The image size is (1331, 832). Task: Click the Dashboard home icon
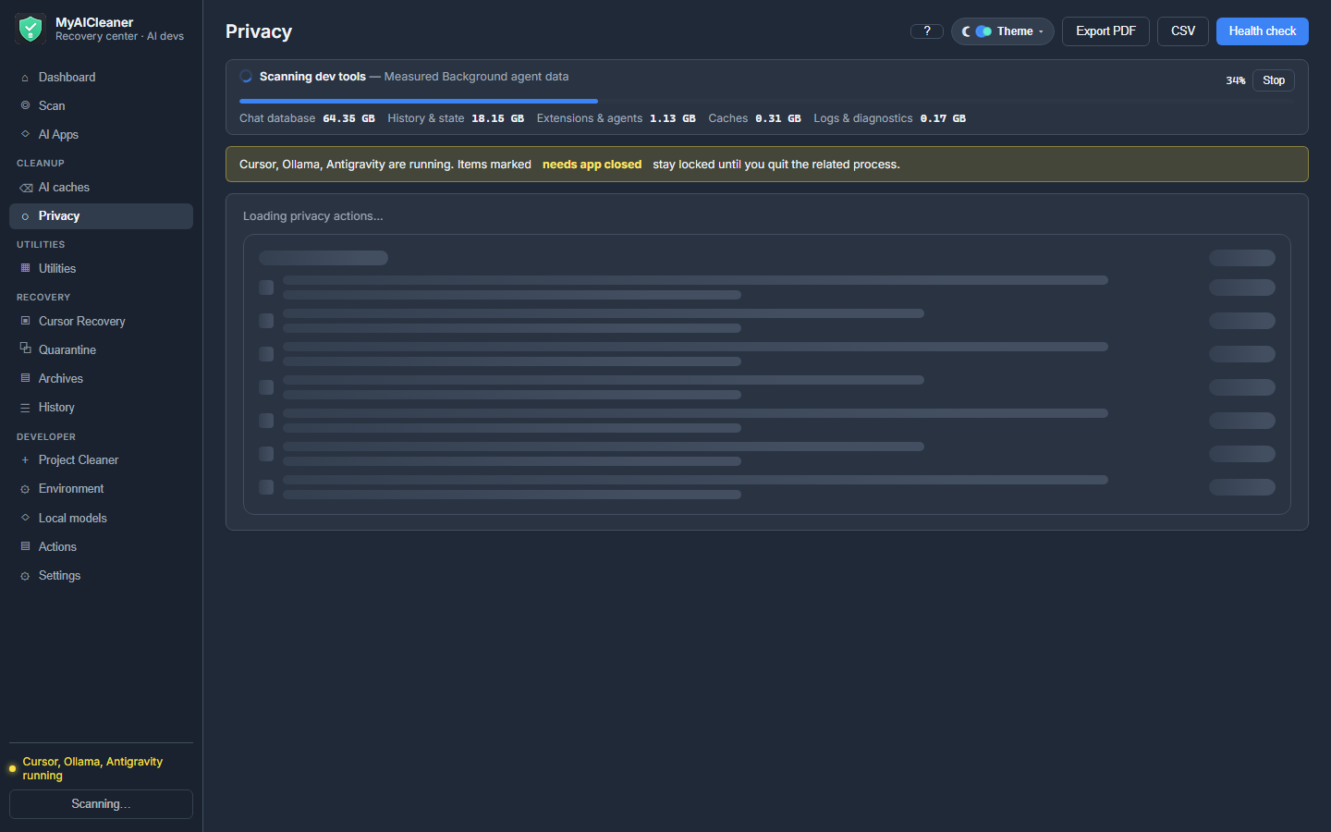[x=25, y=78]
